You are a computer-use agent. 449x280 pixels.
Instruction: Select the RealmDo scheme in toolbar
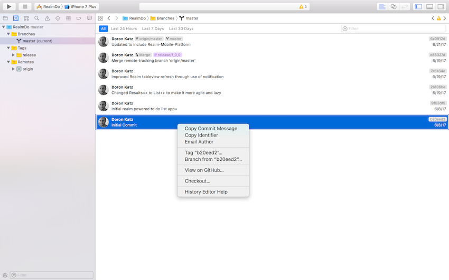(48, 6)
